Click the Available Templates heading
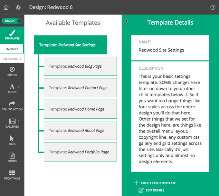 73,23
